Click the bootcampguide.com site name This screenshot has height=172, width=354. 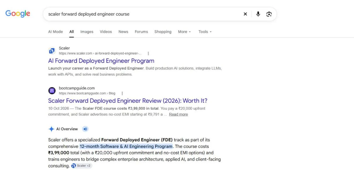77,88
